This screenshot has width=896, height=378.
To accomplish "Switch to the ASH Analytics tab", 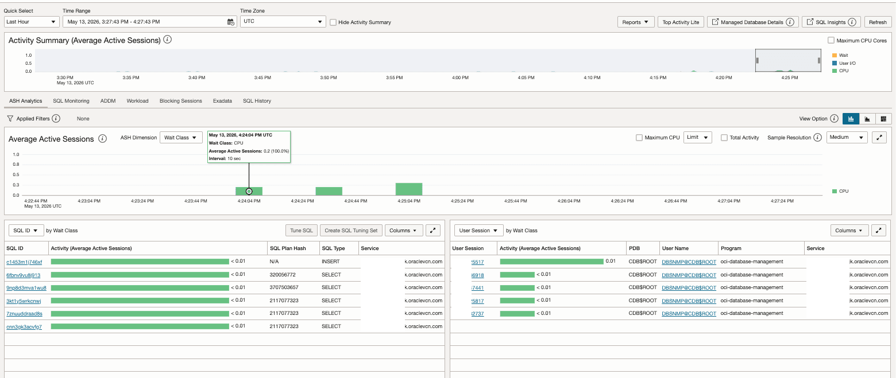I will [x=26, y=101].
